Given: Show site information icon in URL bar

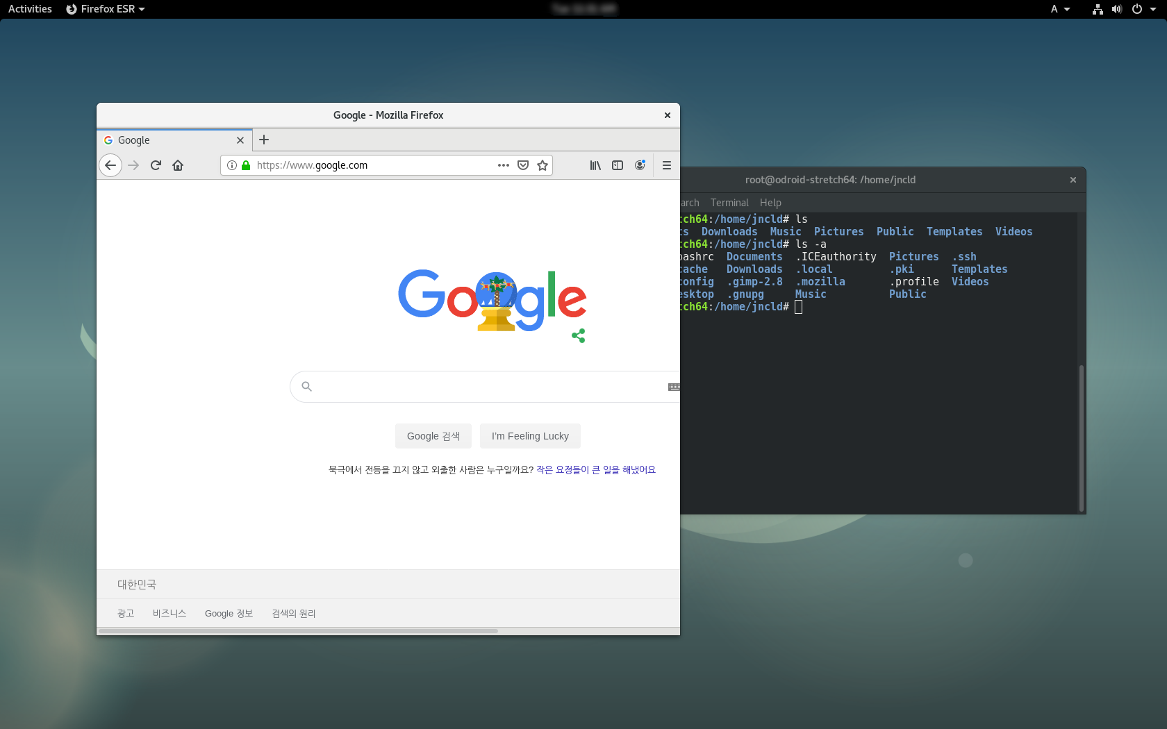Looking at the screenshot, I should (232, 165).
